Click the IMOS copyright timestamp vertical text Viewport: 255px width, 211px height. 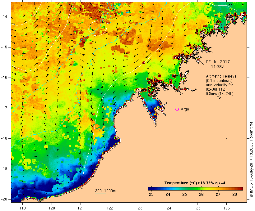pos(251,159)
